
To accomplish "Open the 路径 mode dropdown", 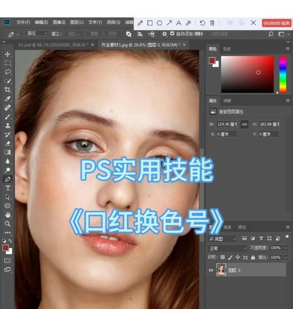I will coord(36,33).
